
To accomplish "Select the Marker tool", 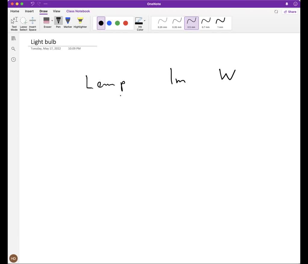I will [x=68, y=23].
